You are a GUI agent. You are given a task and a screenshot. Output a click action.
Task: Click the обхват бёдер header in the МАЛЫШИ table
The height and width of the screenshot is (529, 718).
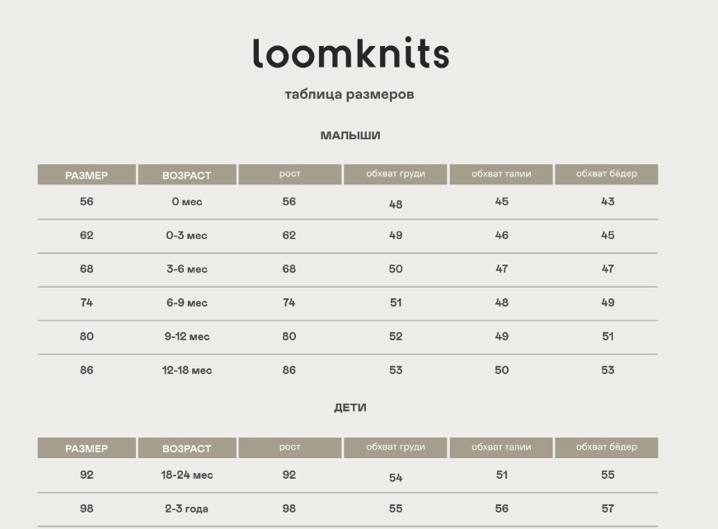click(x=606, y=175)
